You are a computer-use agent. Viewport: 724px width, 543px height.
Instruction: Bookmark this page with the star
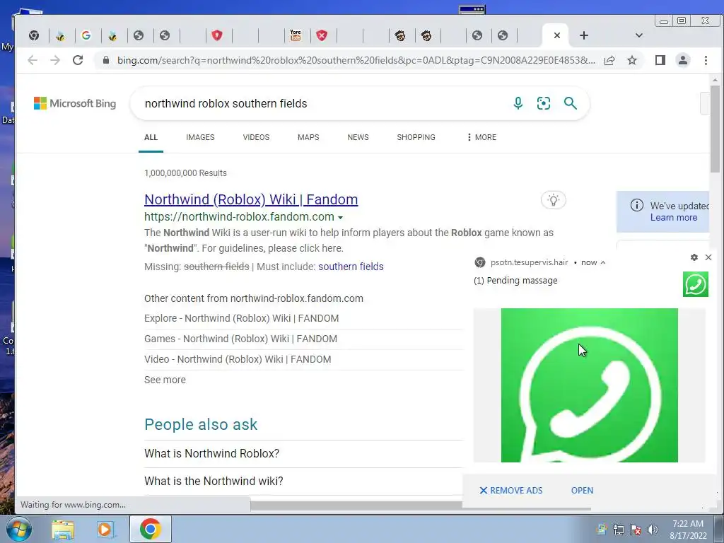(632, 61)
